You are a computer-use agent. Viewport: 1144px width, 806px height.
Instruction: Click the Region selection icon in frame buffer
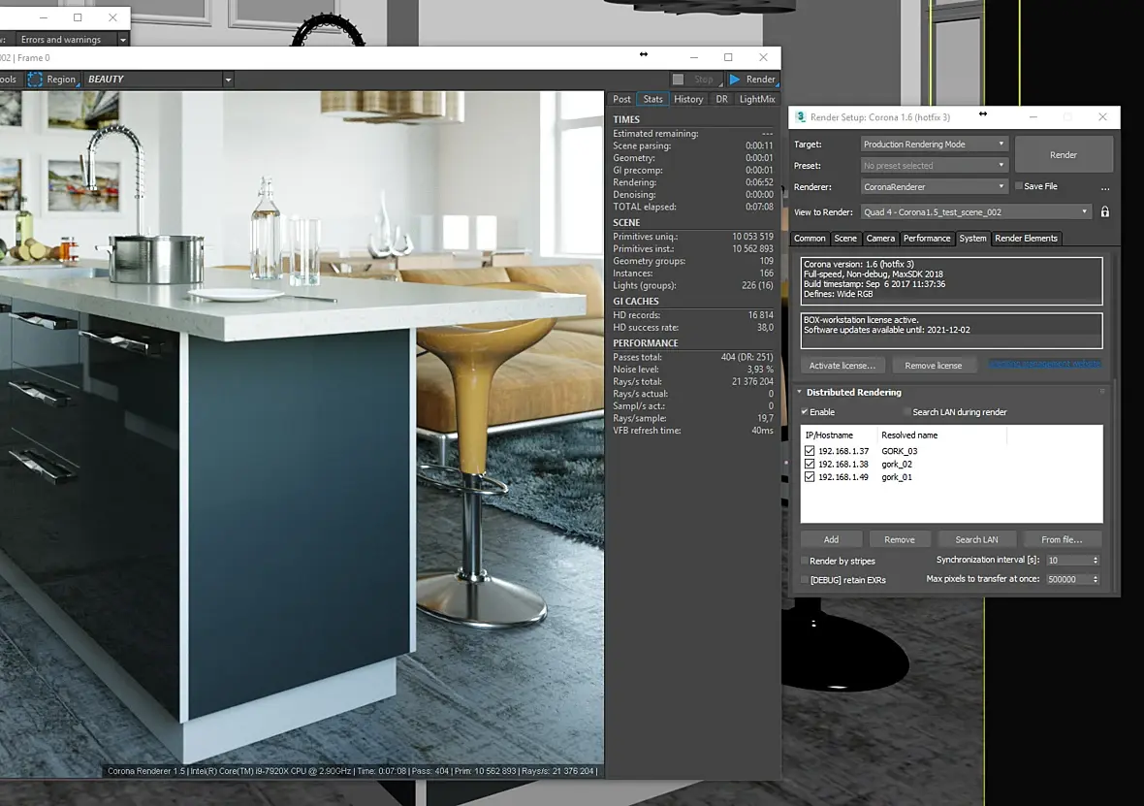coord(35,79)
